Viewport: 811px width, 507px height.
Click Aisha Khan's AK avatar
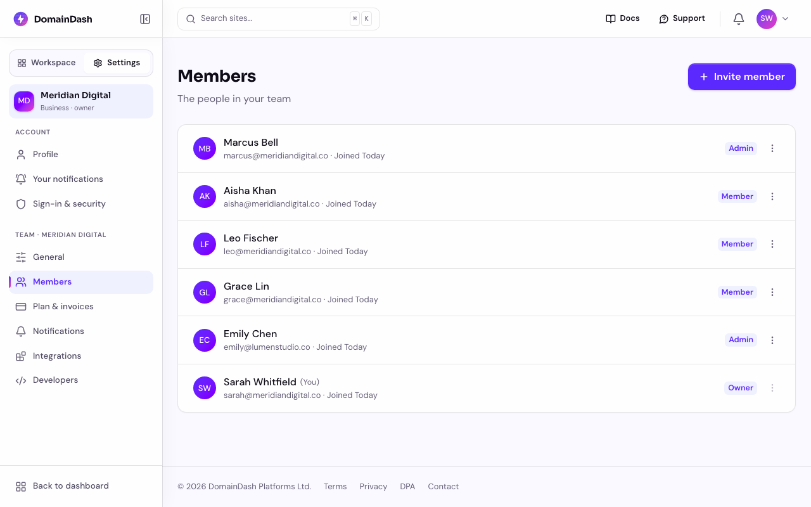205,196
